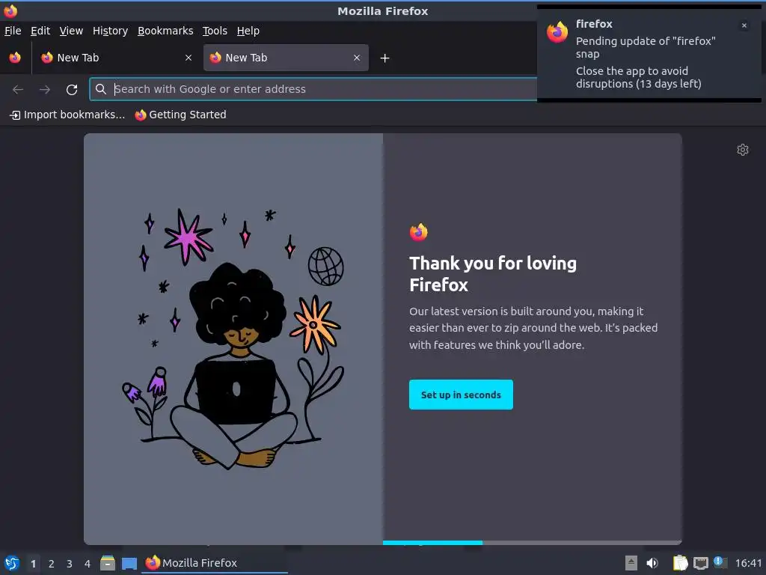The width and height of the screenshot is (766, 575).
Task: Click the forward navigation arrow
Action: [x=44, y=90]
